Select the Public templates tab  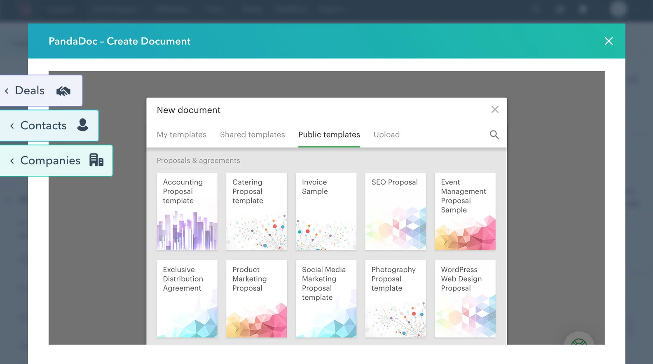[329, 135]
